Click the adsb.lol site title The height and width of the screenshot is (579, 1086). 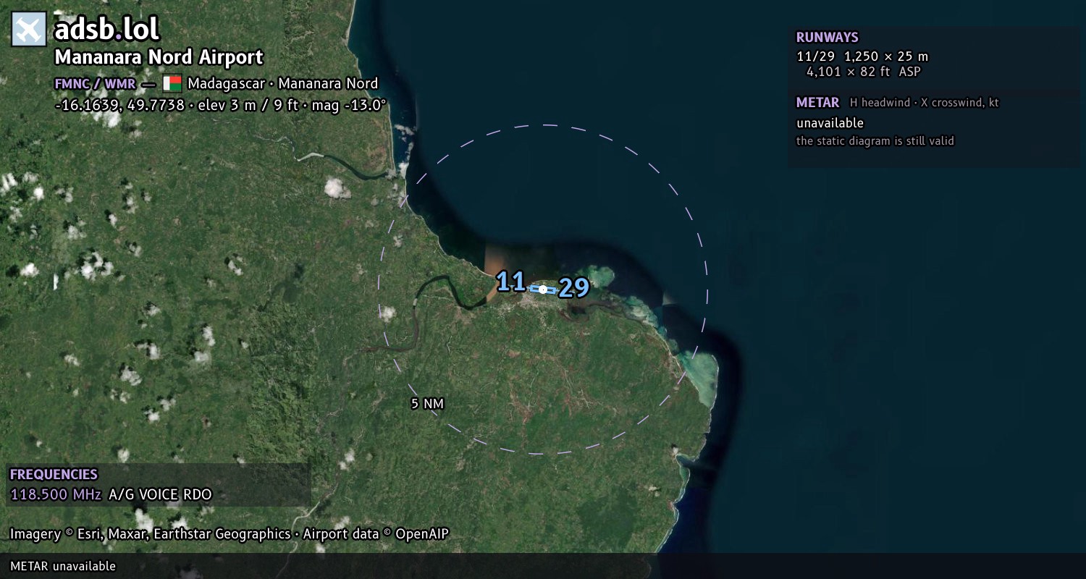click(106, 29)
